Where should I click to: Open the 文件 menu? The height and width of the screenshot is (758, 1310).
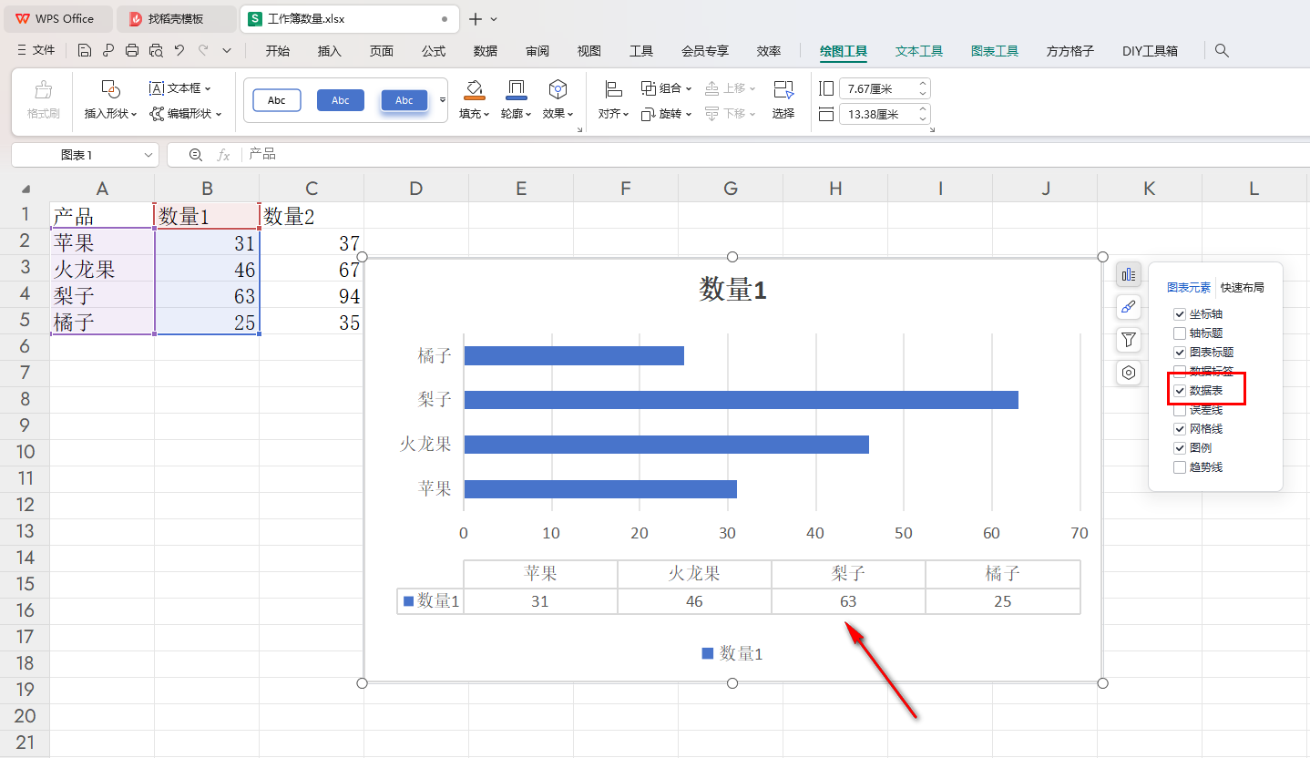point(36,50)
